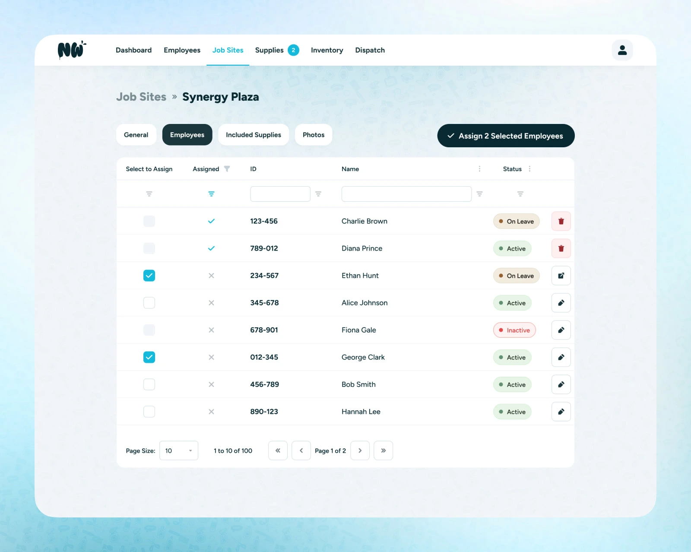Click the On Leave badge for Charlie Brown
The width and height of the screenshot is (691, 552).
[x=516, y=221]
